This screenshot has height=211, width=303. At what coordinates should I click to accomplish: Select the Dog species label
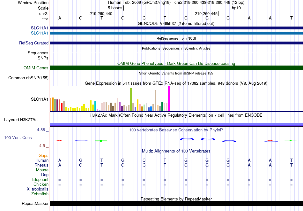(45, 175)
